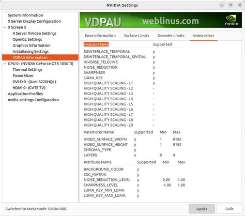Screen dimensions: 245x216
Task: Click the LUMA_KEY feature row
Action: pos(93,78)
